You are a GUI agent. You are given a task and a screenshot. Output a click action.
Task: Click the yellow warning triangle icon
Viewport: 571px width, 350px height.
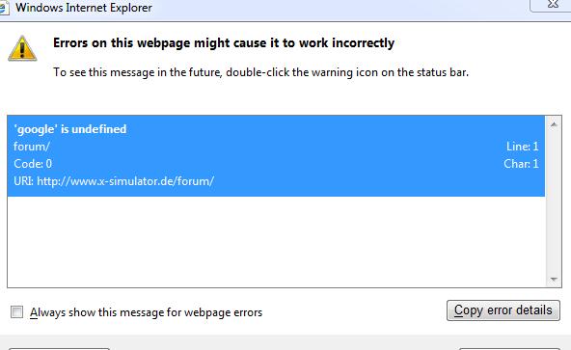pos(22,48)
